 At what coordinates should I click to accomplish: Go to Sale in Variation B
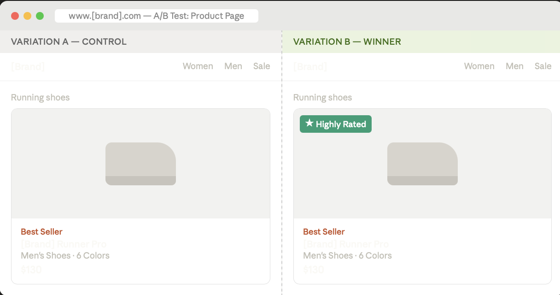pos(543,66)
